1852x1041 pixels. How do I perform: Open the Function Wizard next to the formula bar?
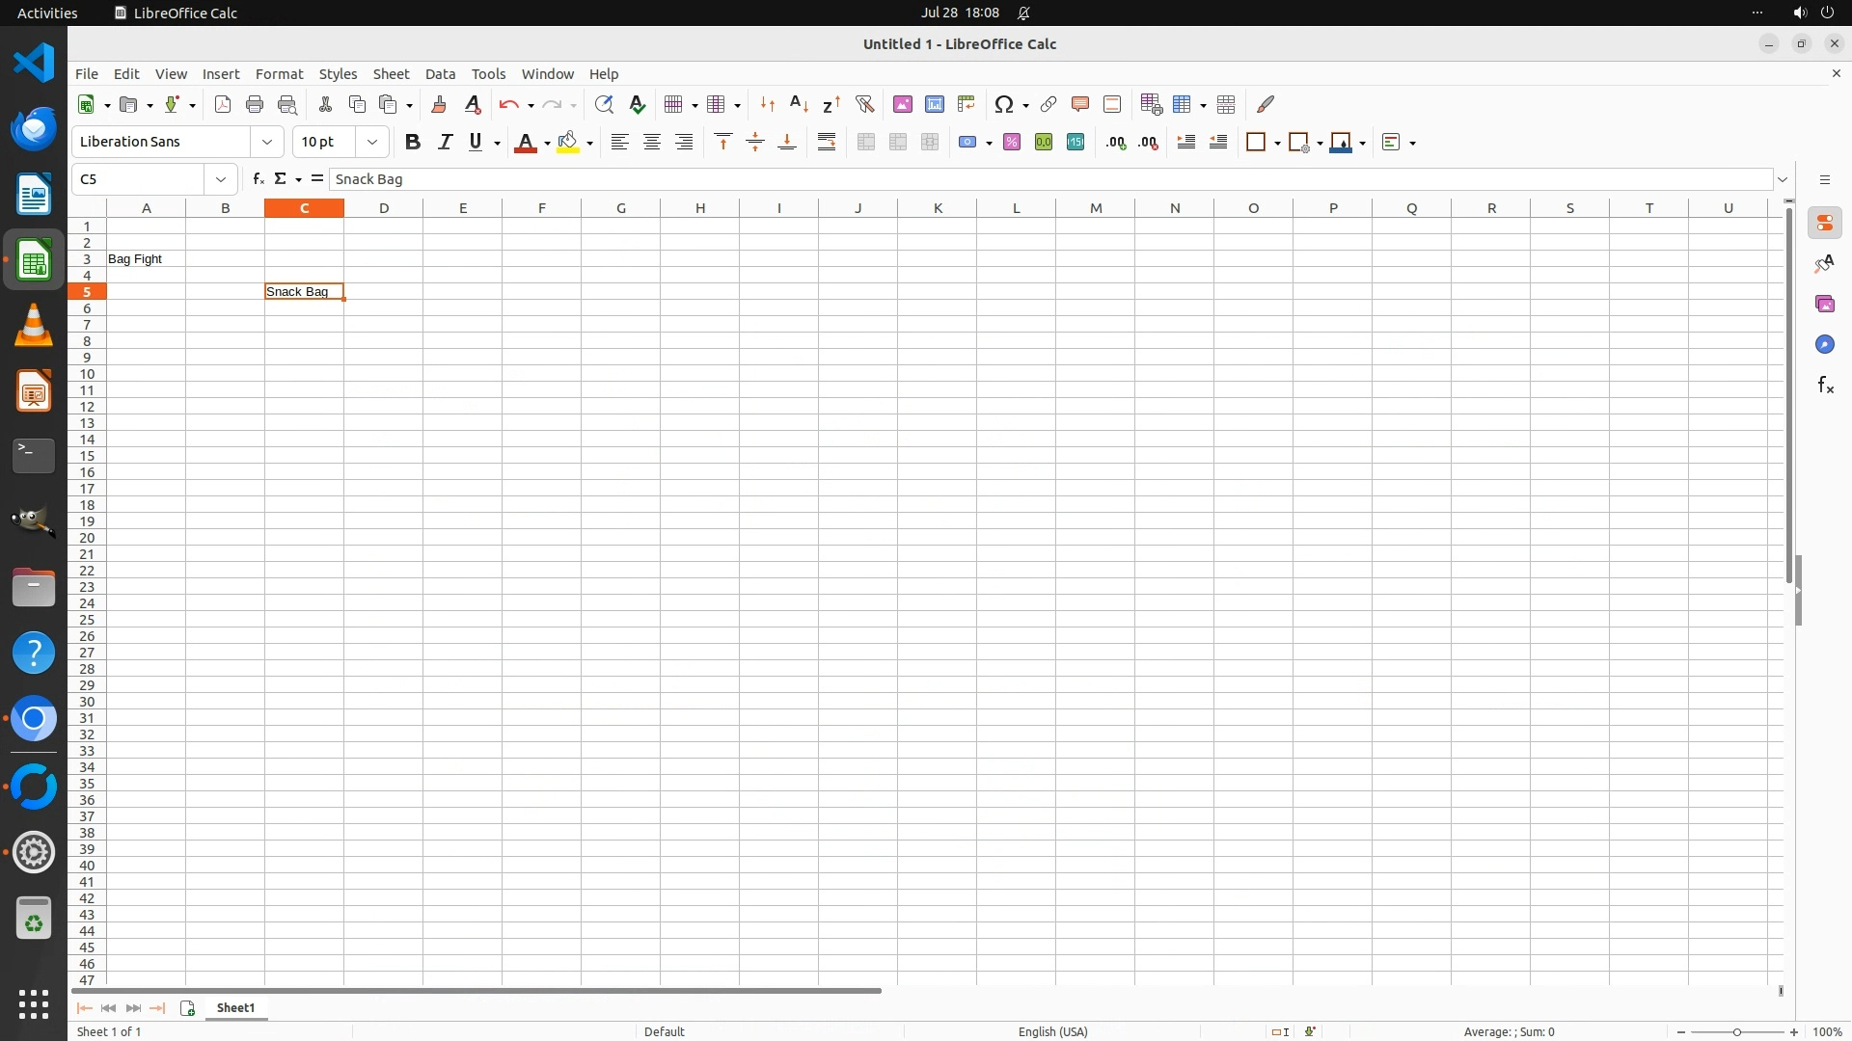coord(258,178)
